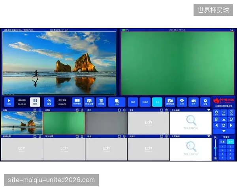
Task: Adjust the 快/慢 PTZ speed slider
Action: click(215, 148)
